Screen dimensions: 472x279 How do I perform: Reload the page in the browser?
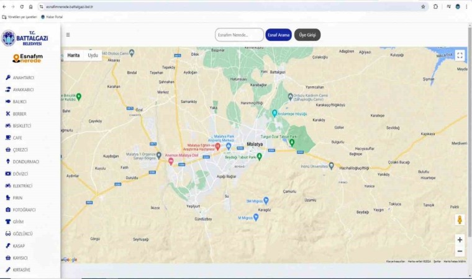coord(22,6)
